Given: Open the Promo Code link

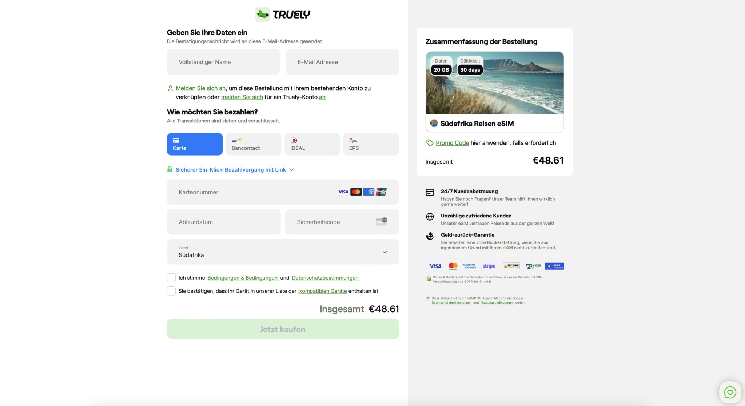Looking at the screenshot, I should point(452,143).
